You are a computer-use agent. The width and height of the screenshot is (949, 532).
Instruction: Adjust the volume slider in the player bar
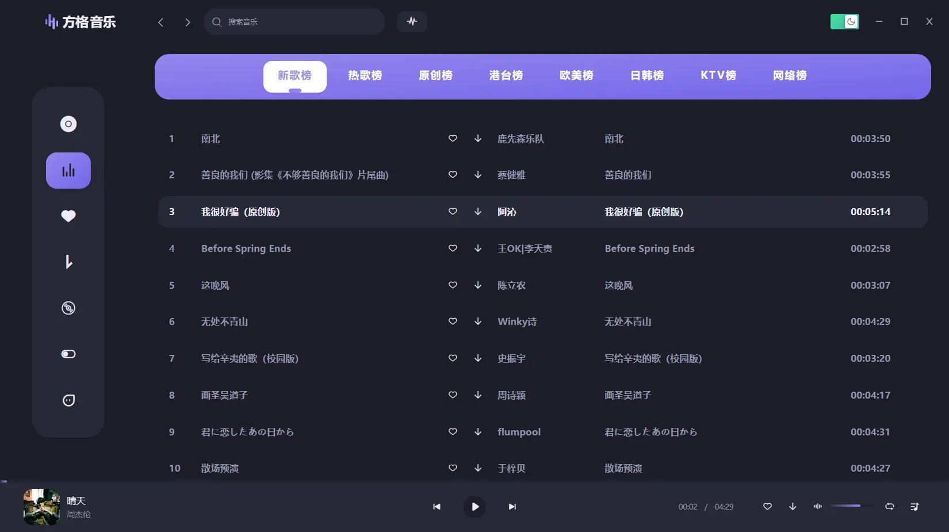[851, 507]
